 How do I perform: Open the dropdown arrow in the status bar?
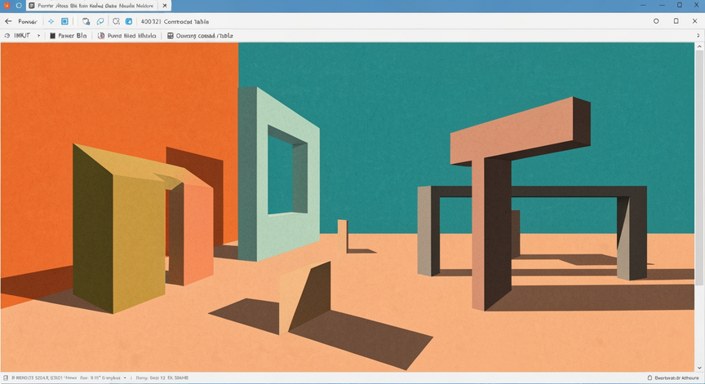pyautogui.click(x=125, y=378)
